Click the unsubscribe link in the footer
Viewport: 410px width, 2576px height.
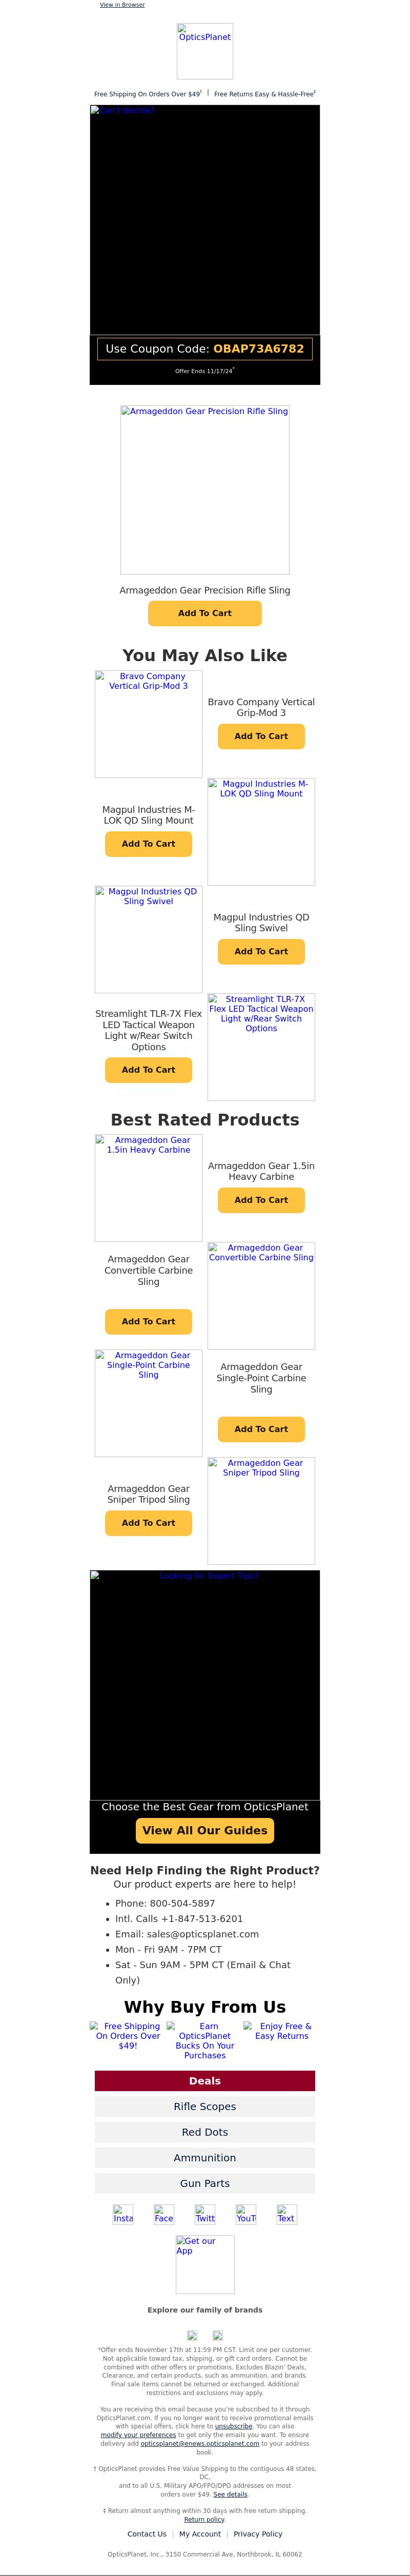pyautogui.click(x=233, y=2426)
